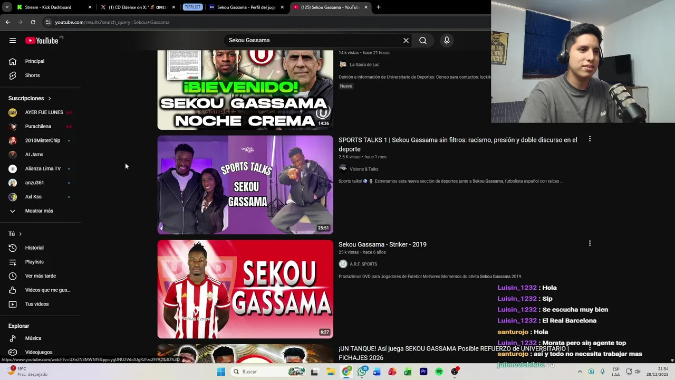Open the YouTube hamburger guide menu

pyautogui.click(x=13, y=41)
